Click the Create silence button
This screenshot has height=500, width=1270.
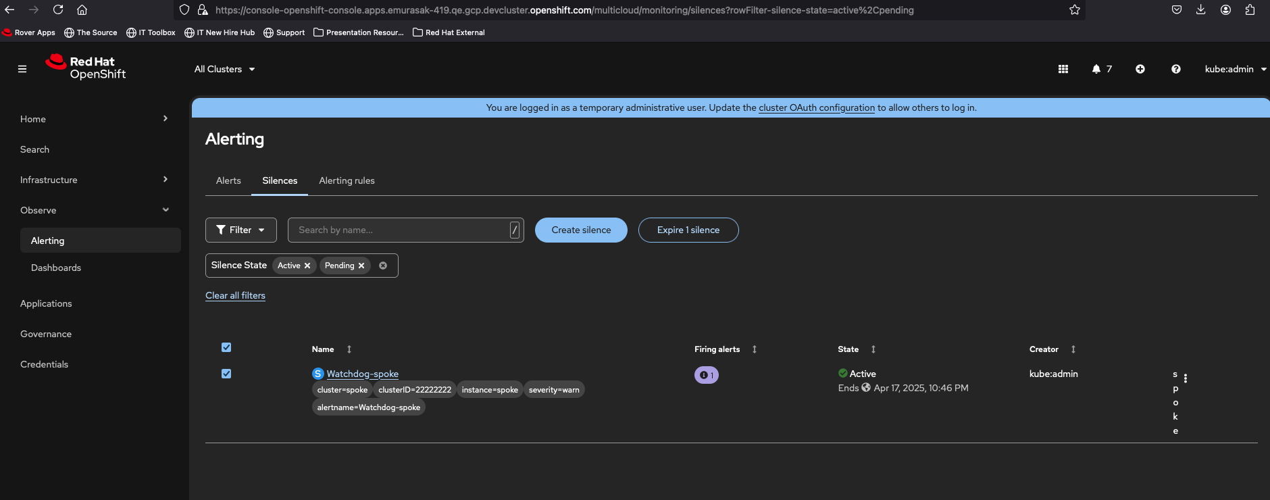coord(581,230)
